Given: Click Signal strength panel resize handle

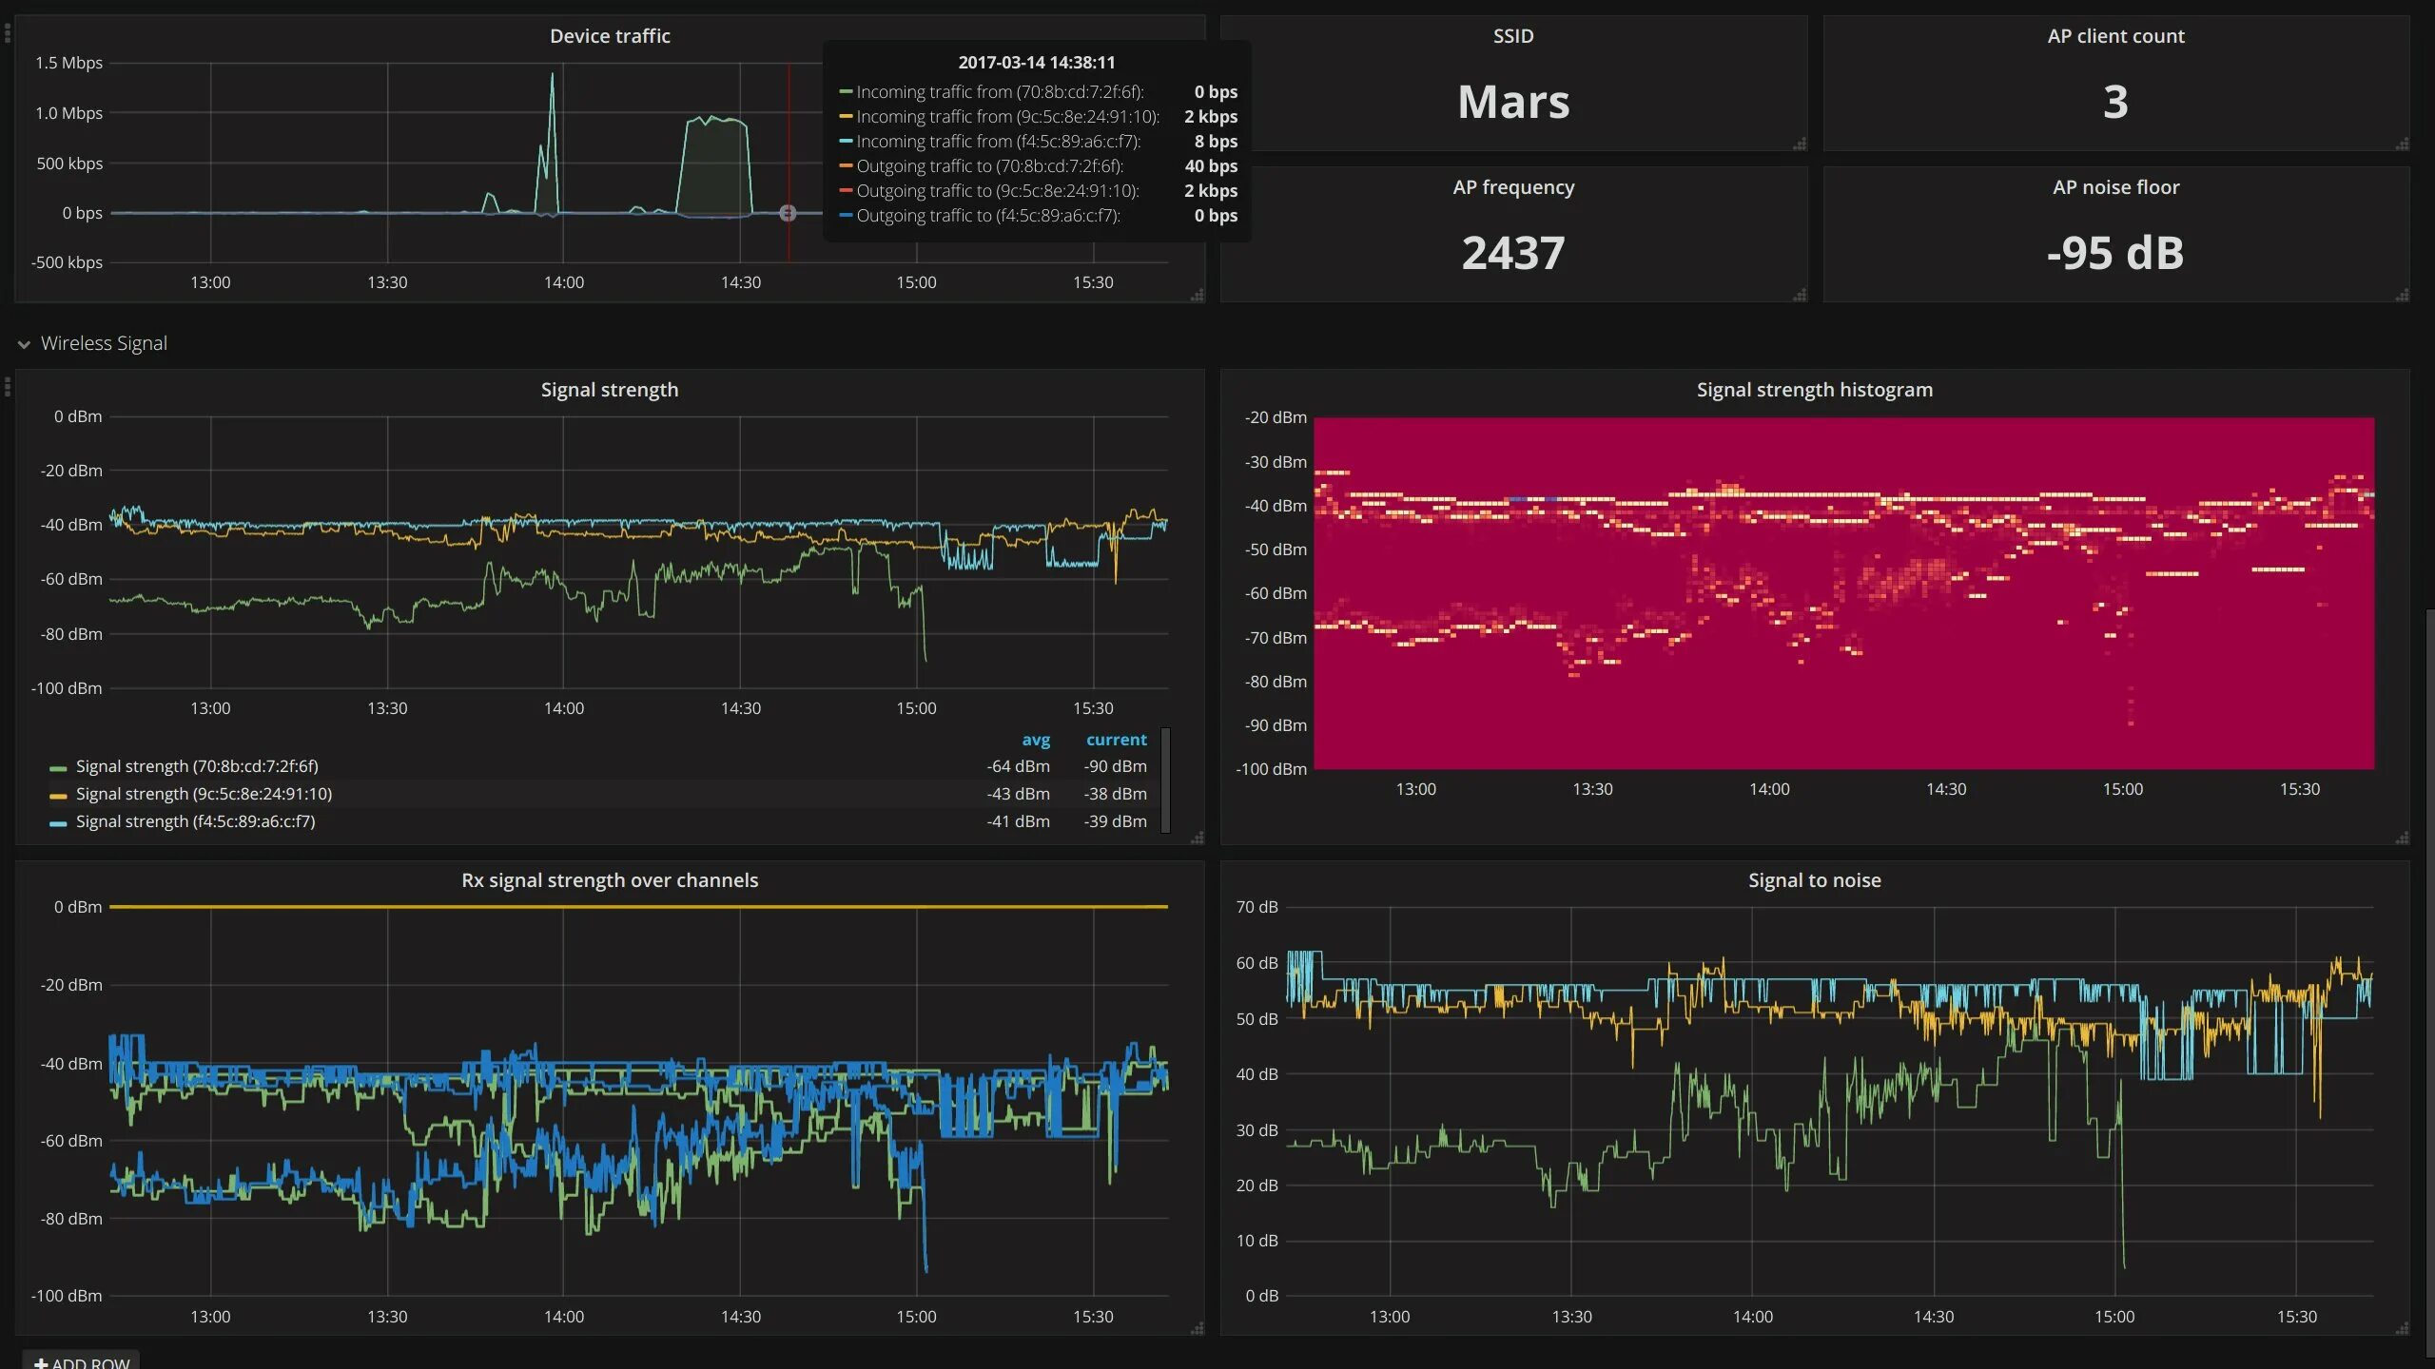Looking at the screenshot, I should coord(1198,838).
